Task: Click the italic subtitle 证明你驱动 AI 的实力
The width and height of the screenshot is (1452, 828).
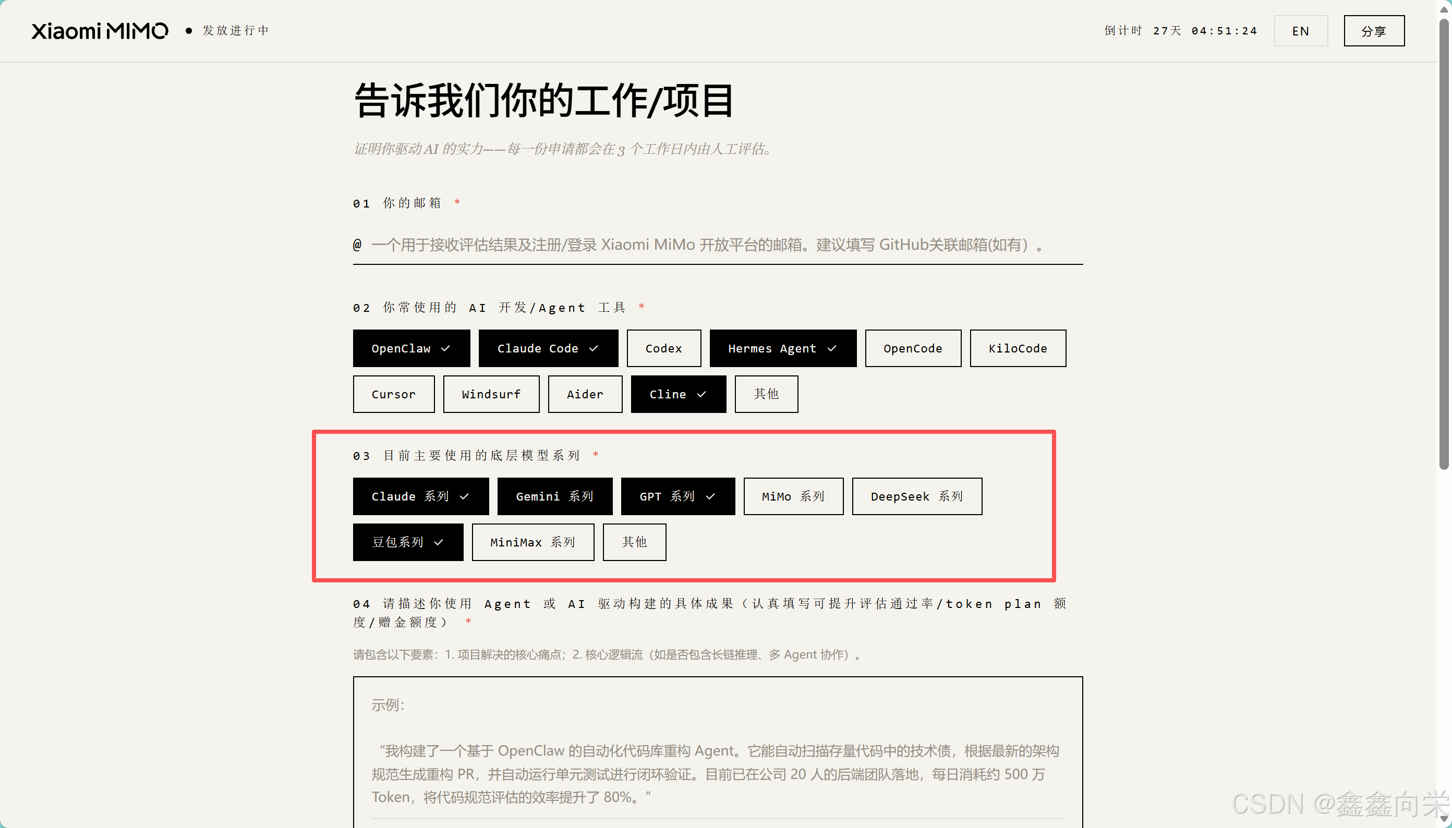Action: coord(563,149)
